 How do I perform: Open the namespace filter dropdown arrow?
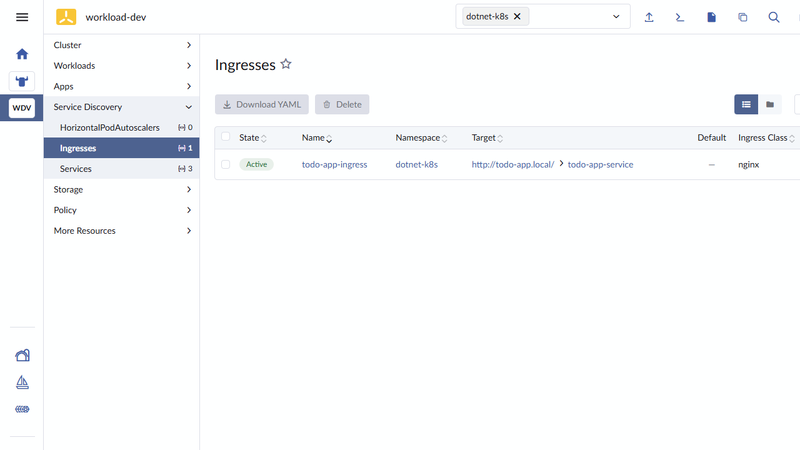pyautogui.click(x=616, y=17)
